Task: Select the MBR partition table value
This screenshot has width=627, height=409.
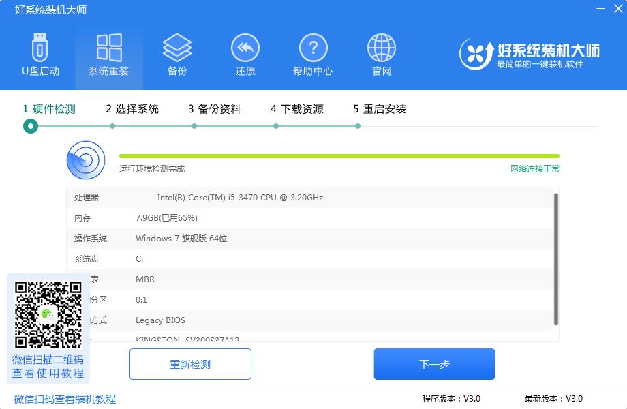Action: [145, 279]
